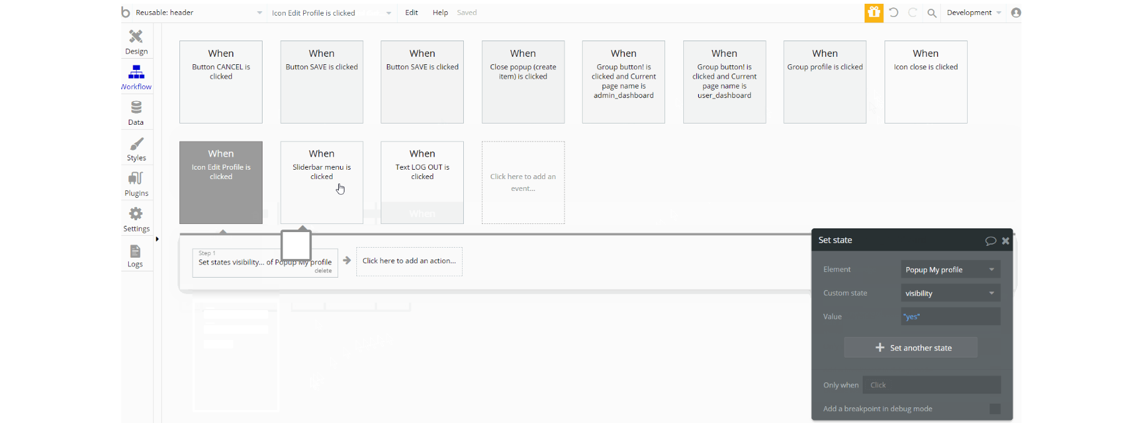Open the Plugins section icon
The height and width of the screenshot is (423, 1144).
click(136, 179)
